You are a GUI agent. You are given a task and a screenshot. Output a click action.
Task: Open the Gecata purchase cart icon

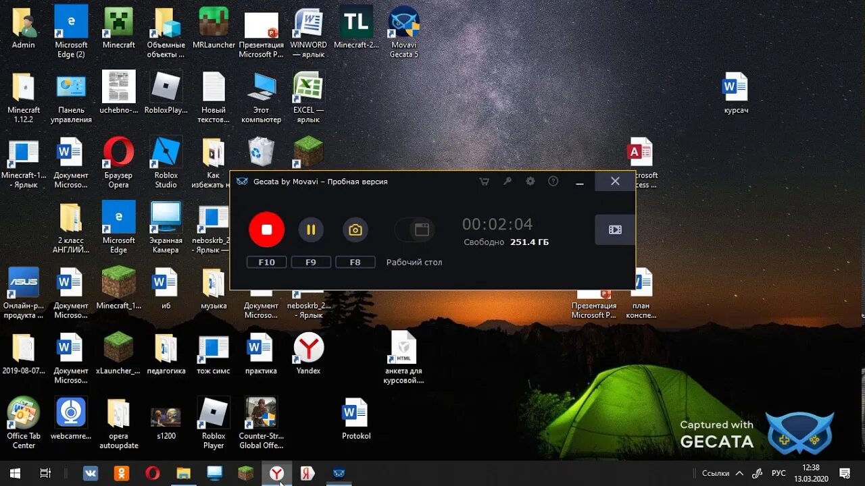(x=484, y=182)
